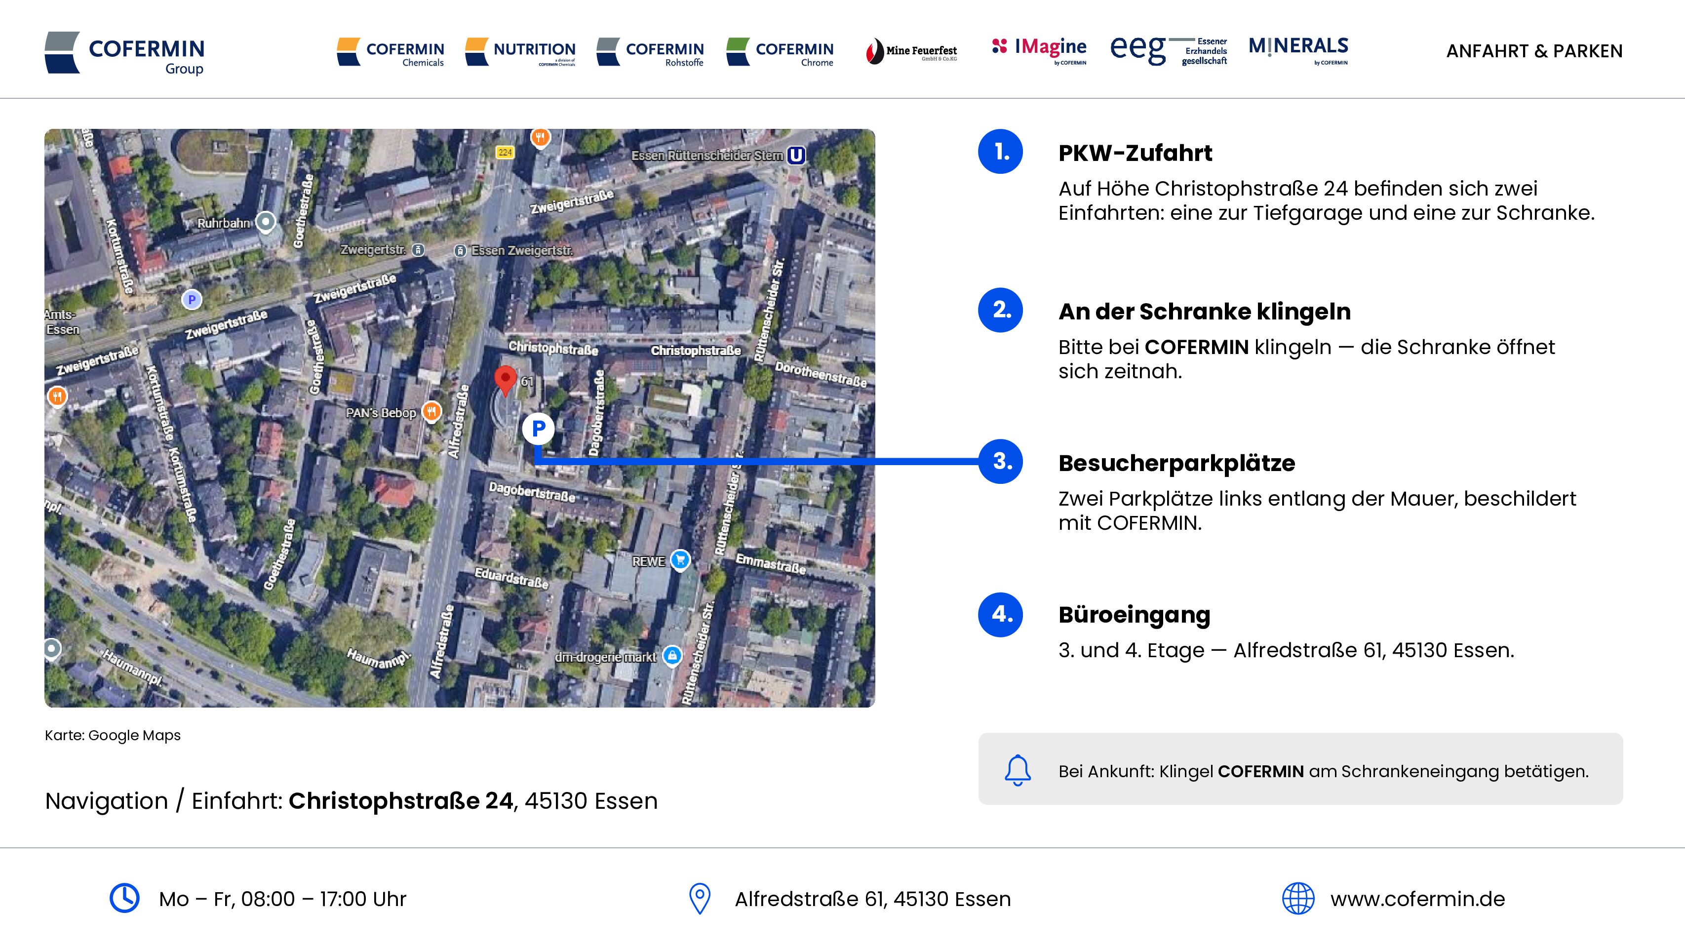This screenshot has height=948, width=1685.
Task: Open the Mine Feuerfest logo
Action: coord(911,52)
